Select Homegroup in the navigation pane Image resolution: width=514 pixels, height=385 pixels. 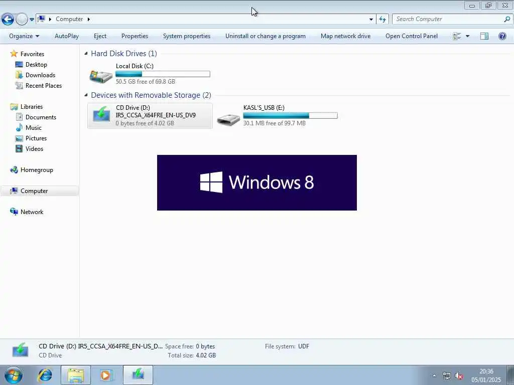click(x=37, y=169)
